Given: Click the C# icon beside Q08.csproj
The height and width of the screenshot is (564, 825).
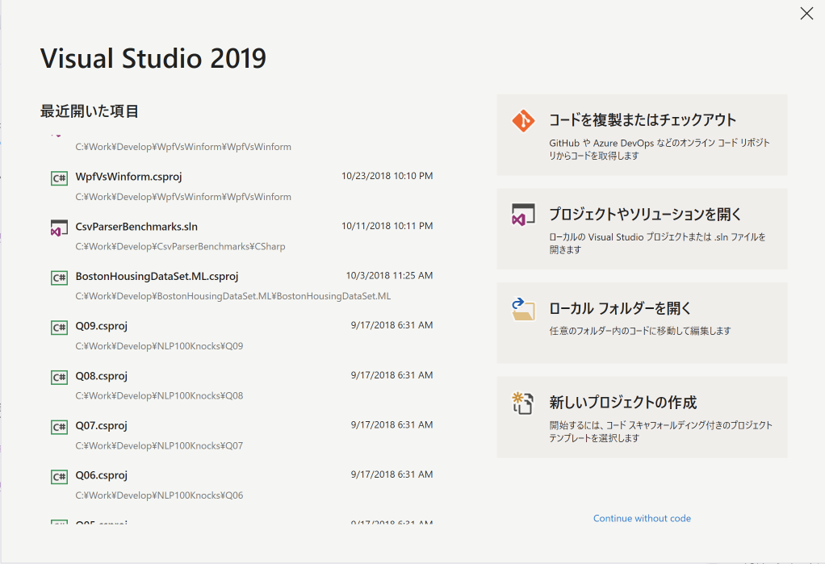Looking at the screenshot, I should (x=59, y=378).
